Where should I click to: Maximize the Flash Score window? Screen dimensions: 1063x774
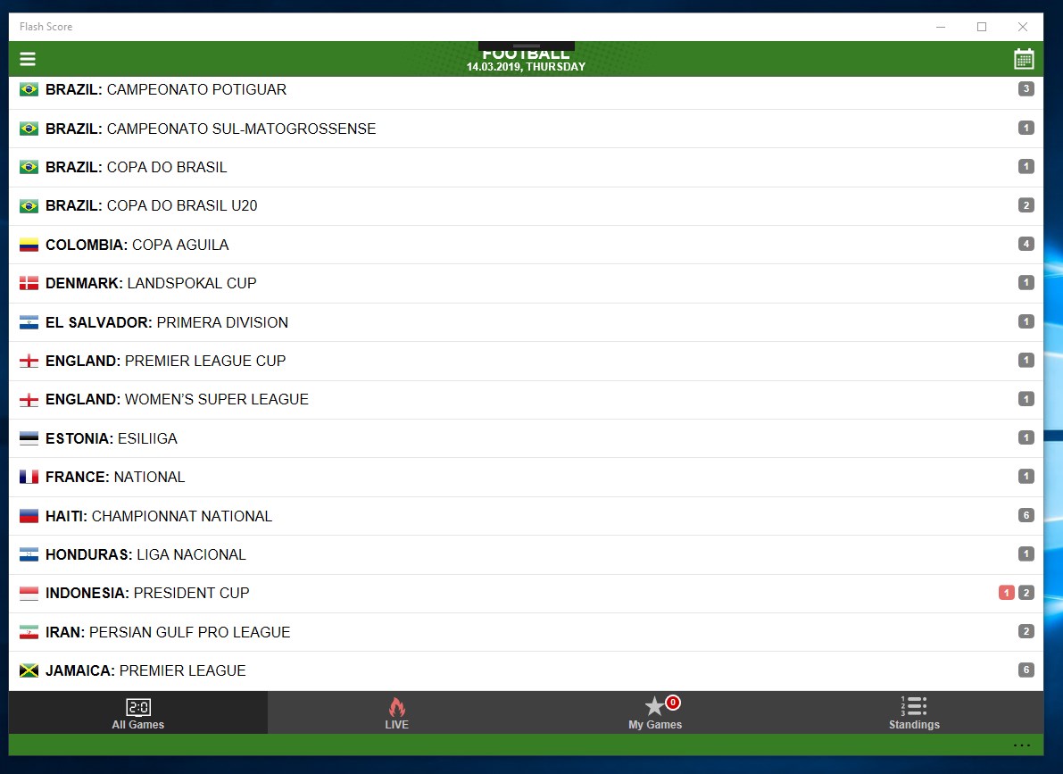point(982,27)
